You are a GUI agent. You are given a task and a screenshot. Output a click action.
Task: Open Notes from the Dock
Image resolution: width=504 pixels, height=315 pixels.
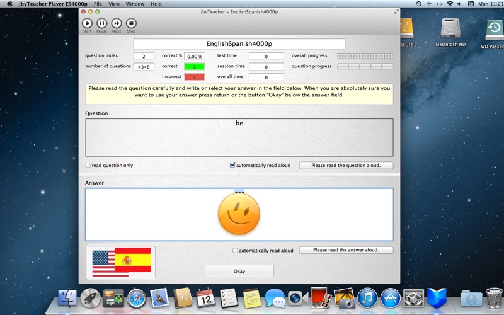(x=252, y=299)
